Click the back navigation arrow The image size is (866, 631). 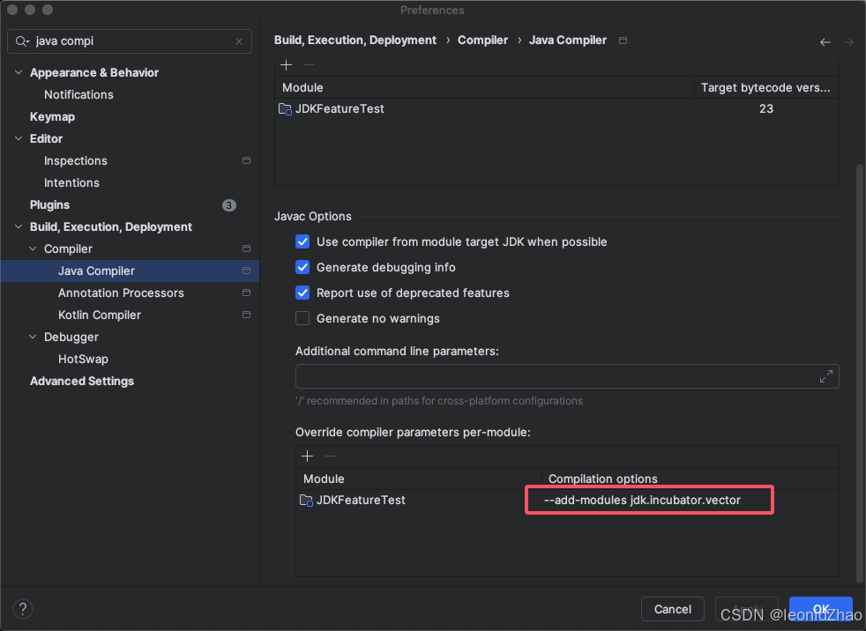tap(825, 41)
